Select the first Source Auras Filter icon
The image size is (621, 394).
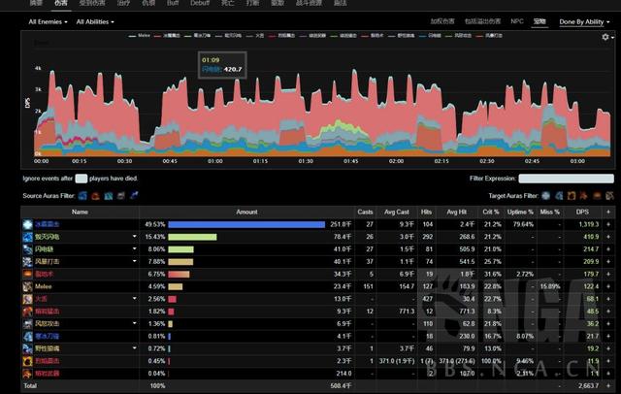[82, 196]
